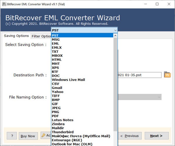Image resolution: width=175 pixels, height=146 pixels.
Task: Select Zimbra in the list
Action: [x=82, y=124]
